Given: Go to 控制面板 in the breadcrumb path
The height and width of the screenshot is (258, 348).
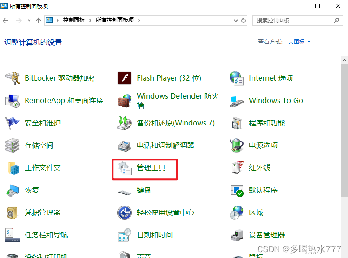Looking at the screenshot, I should (x=74, y=20).
